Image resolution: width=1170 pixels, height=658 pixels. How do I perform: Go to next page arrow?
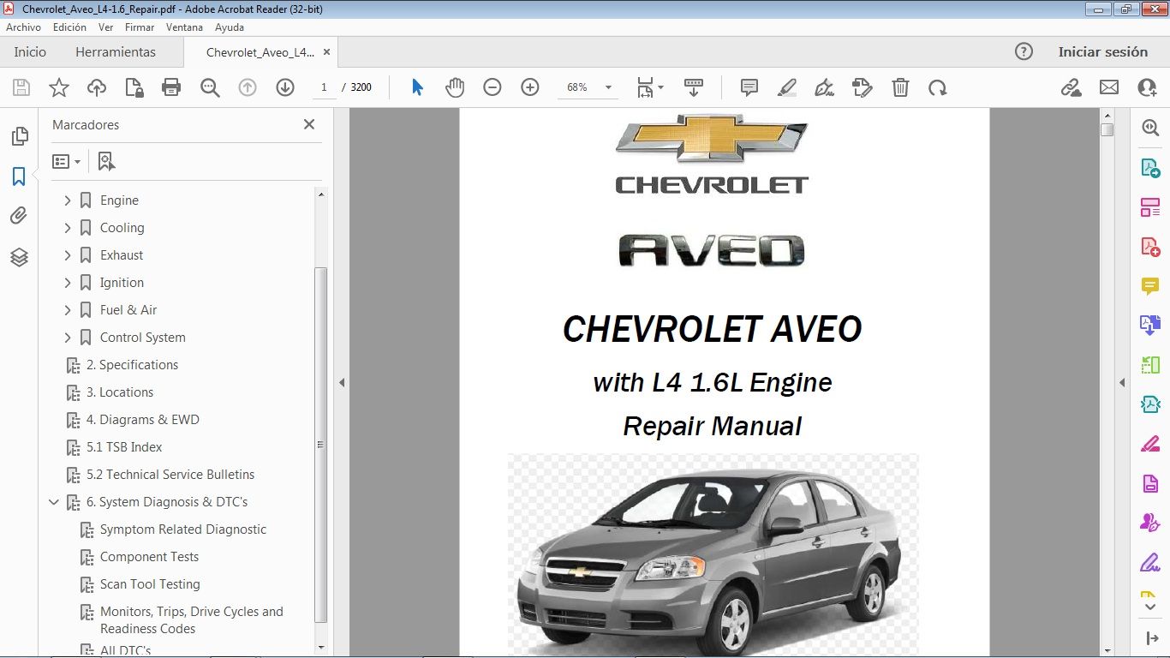coord(285,87)
